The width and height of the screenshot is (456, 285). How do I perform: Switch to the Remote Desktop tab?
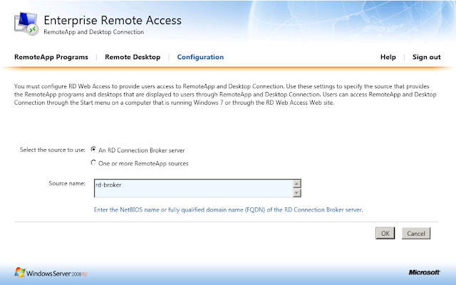click(x=133, y=57)
